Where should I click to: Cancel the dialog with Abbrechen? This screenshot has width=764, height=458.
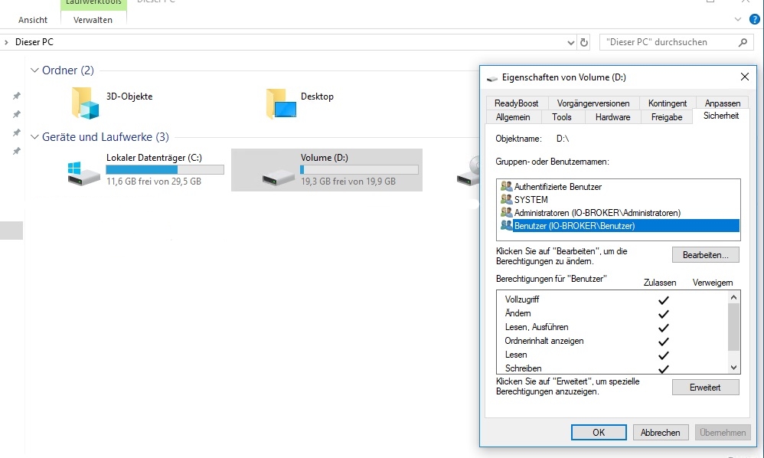pos(660,432)
